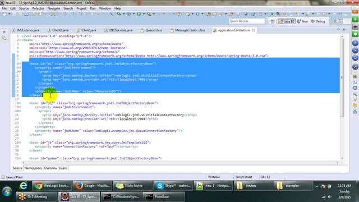359x202 pixels.
Task: Switch to Client.java editor tab
Action: tap(87, 30)
